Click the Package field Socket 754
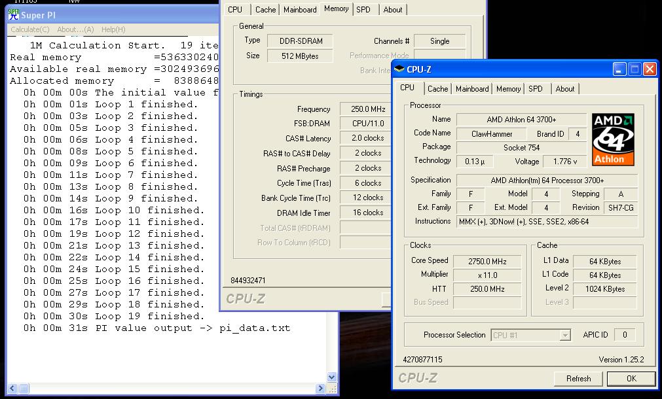662x399 pixels. click(x=521, y=148)
